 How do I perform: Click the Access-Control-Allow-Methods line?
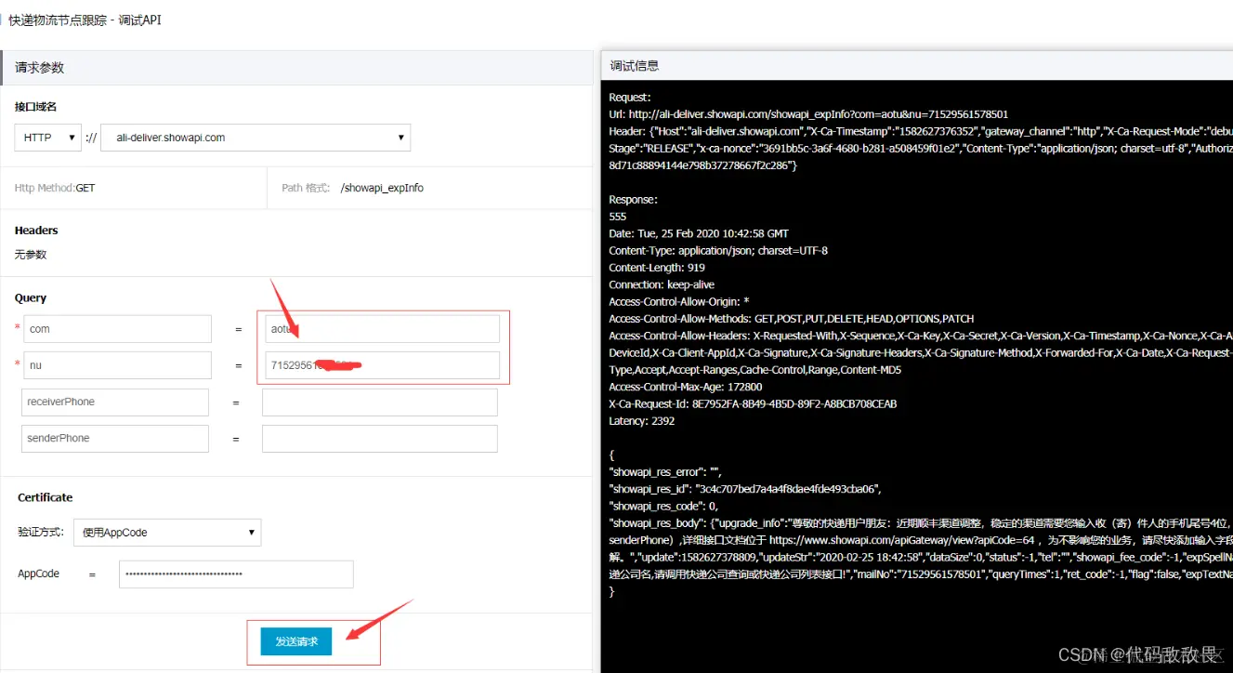coord(792,319)
